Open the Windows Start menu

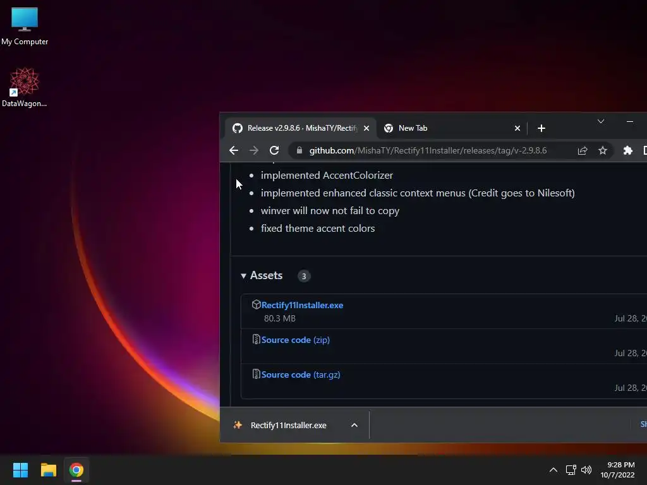coord(20,470)
